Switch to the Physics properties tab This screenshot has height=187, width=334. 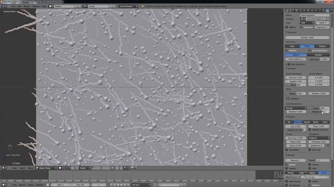click(x=331, y=10)
